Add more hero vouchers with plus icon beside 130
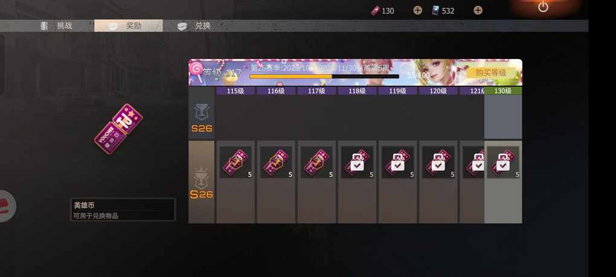Screen dimensions: 616x277 (417, 11)
